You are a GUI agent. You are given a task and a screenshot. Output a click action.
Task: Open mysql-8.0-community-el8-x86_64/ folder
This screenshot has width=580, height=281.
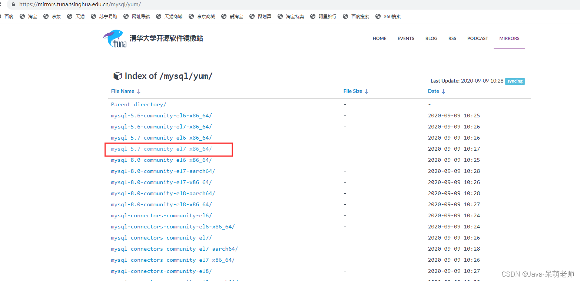162,204
